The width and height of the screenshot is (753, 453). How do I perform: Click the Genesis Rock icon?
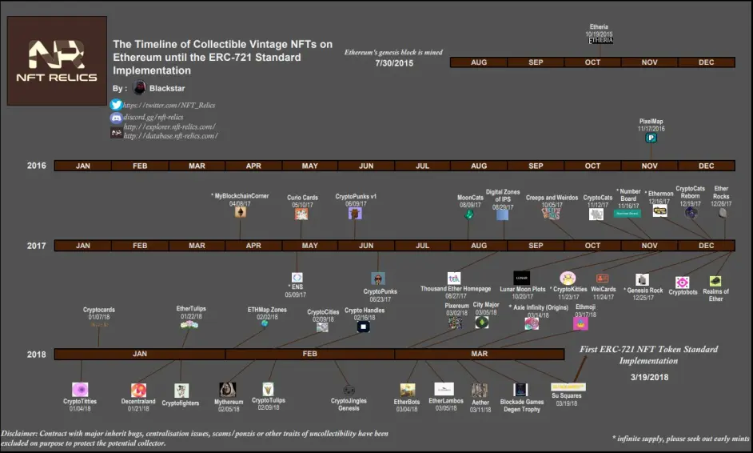pyautogui.click(x=642, y=280)
